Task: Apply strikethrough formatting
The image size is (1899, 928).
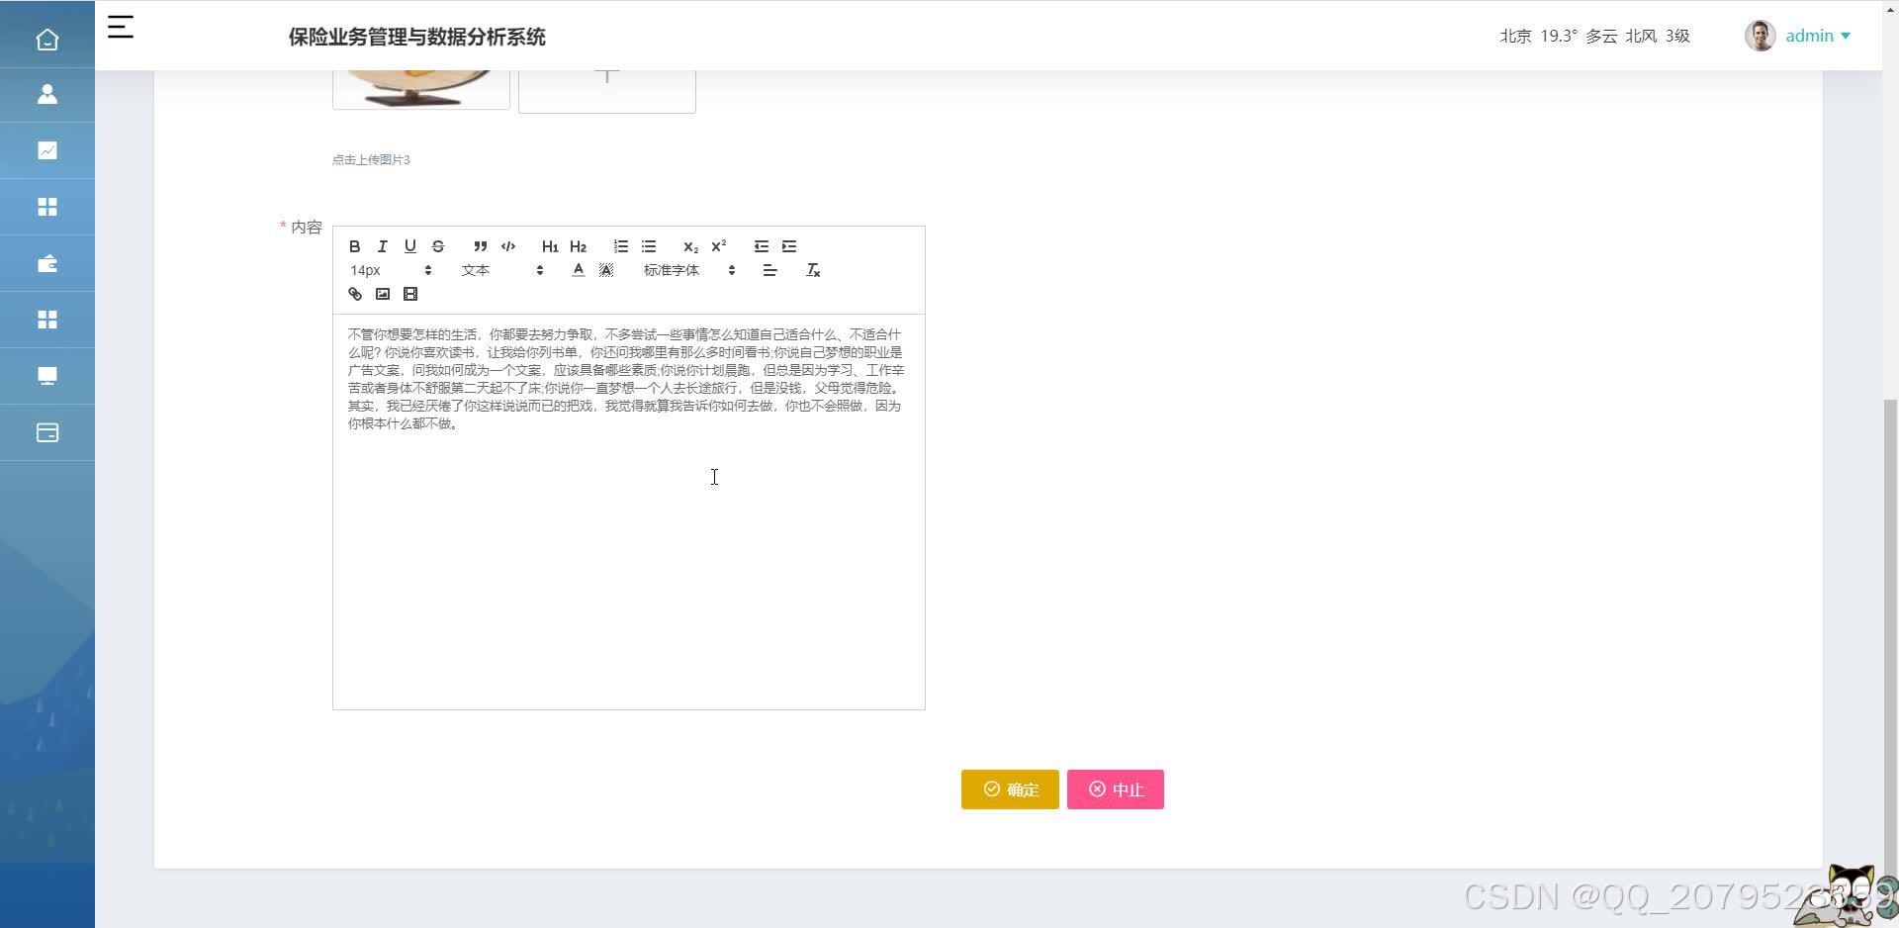Action: pos(438,246)
